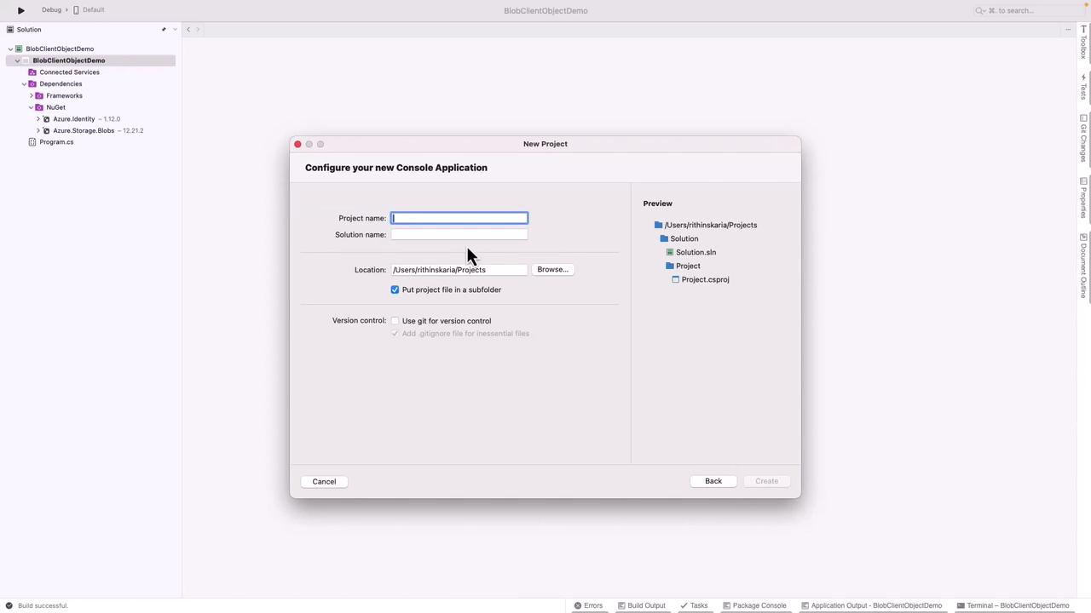Click the /Users/rithinskaria/Projects folder icon in Preview
1091x613 pixels.
658,225
